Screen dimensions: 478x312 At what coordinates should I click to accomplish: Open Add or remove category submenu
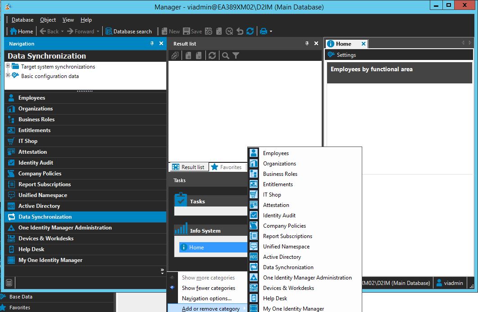(208, 308)
